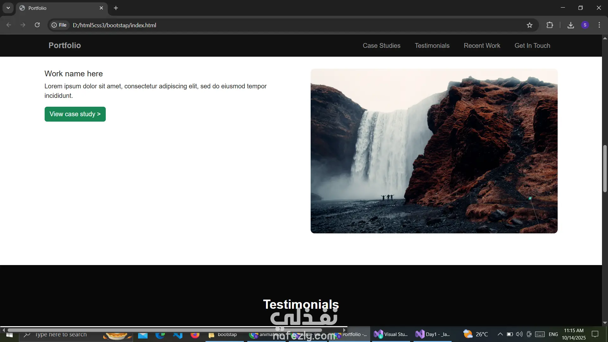Open the Visual Studio taskbar item
Viewport: 608px width, 342px height.
[391, 334]
